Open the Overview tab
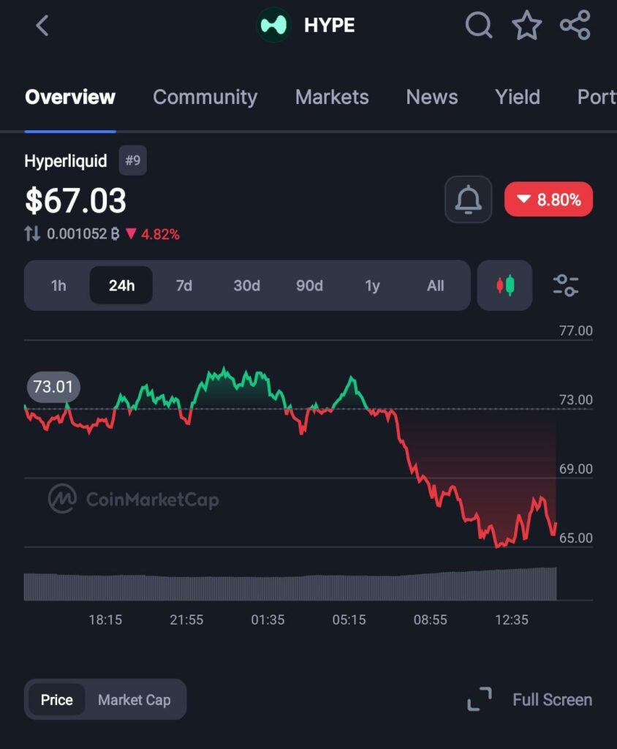Image resolution: width=617 pixels, height=749 pixels. [x=70, y=97]
